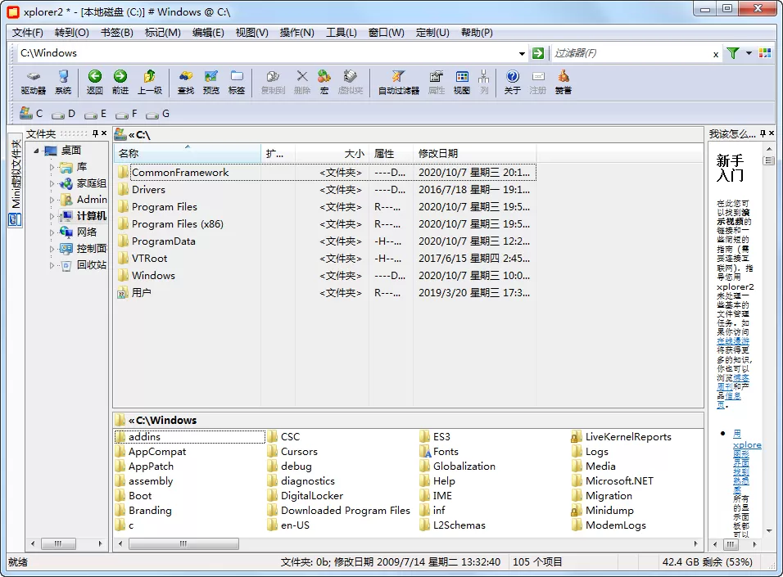Click help panel scroll-down arrow

tap(769, 530)
